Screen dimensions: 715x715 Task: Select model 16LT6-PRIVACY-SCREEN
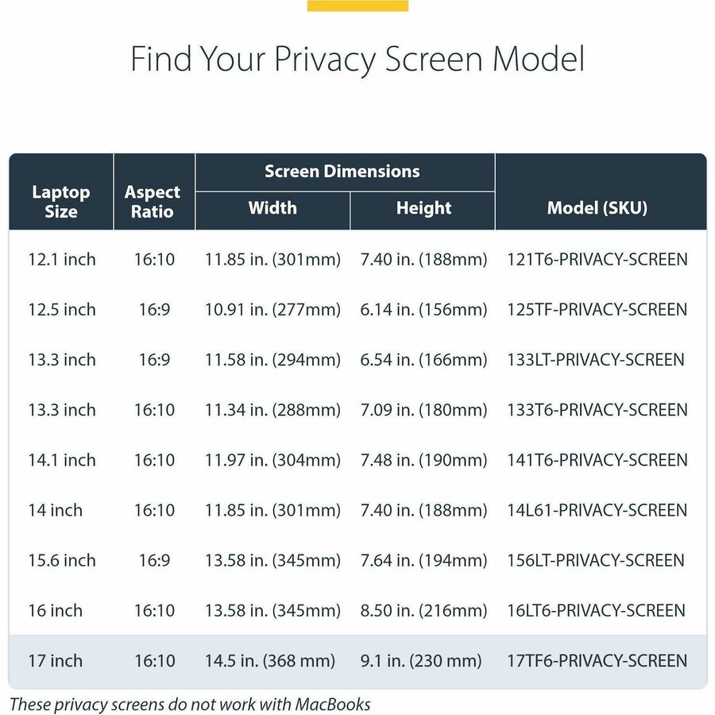(596, 611)
